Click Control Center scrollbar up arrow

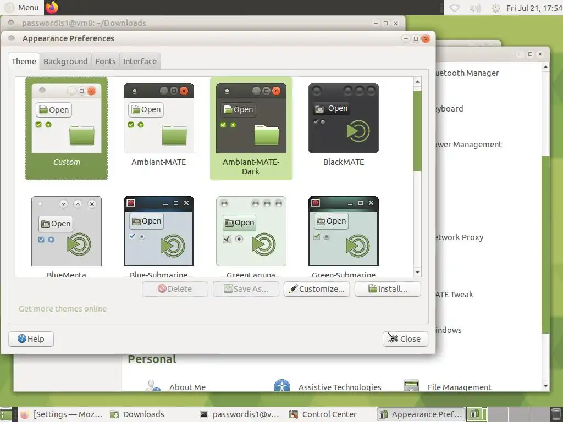click(545, 67)
